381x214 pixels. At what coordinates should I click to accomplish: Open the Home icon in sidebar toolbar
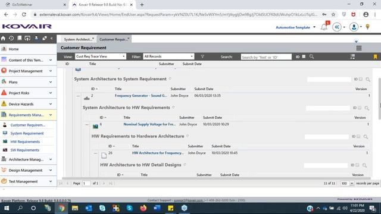tap(3, 38)
